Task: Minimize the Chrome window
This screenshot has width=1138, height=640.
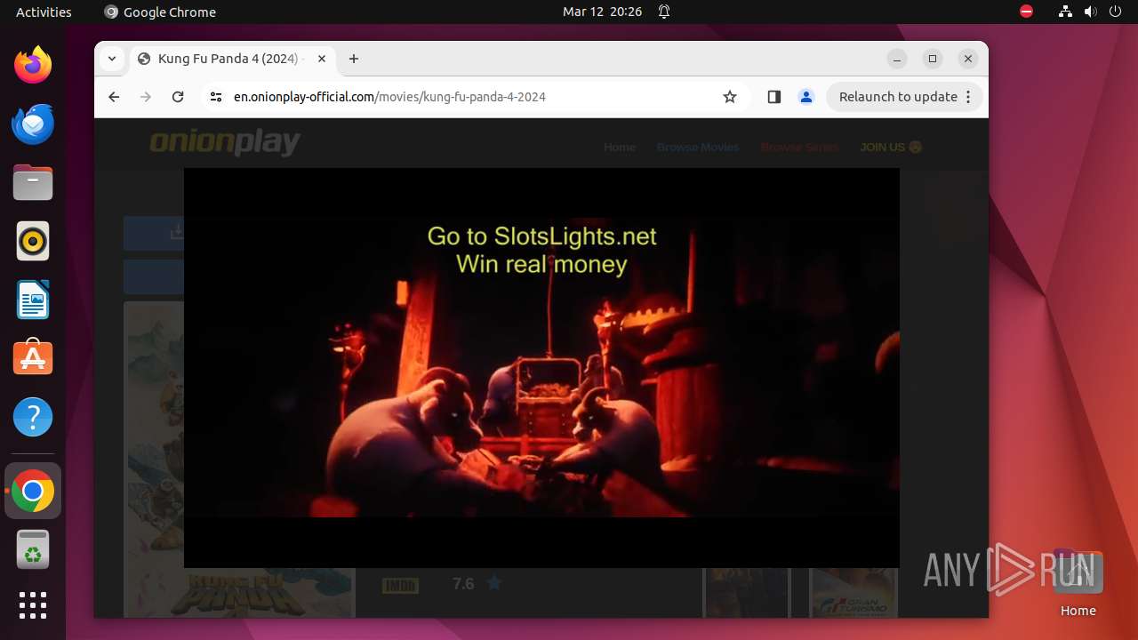Action: [x=897, y=59]
